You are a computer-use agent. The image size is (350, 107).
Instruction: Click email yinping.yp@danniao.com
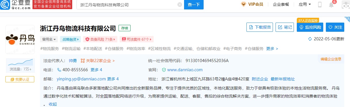pyautogui.click(x=81, y=79)
